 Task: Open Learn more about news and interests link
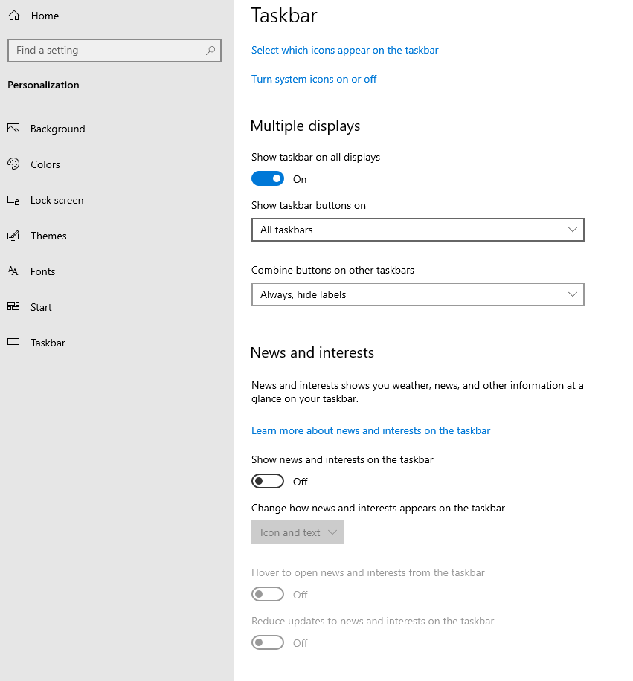pyautogui.click(x=371, y=431)
